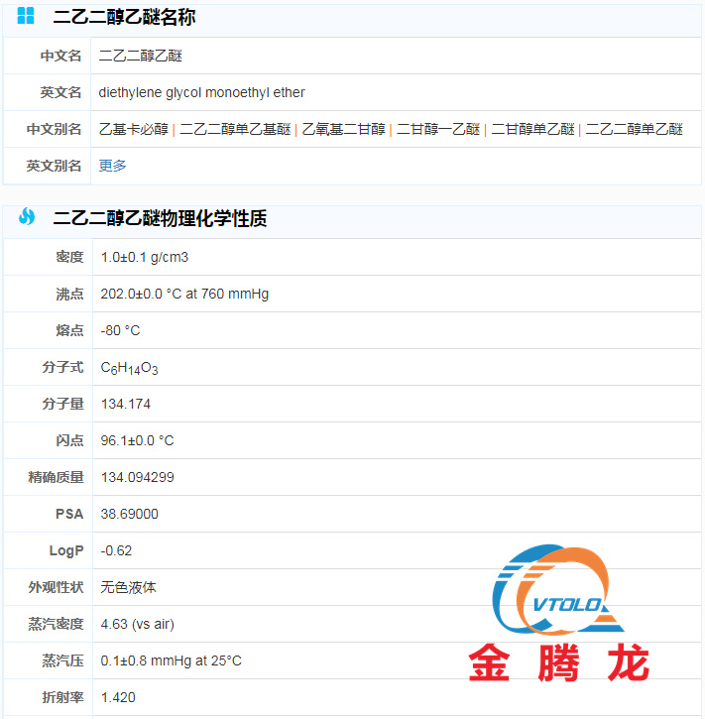Click the melting point value -80 °C
Screen dimensions: 705x719
pyautogui.click(x=120, y=330)
